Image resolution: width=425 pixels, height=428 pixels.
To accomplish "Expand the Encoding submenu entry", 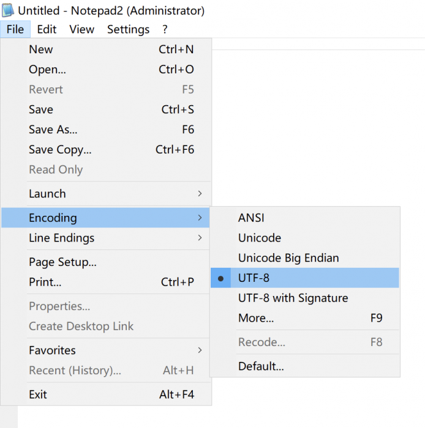I will click(x=106, y=218).
